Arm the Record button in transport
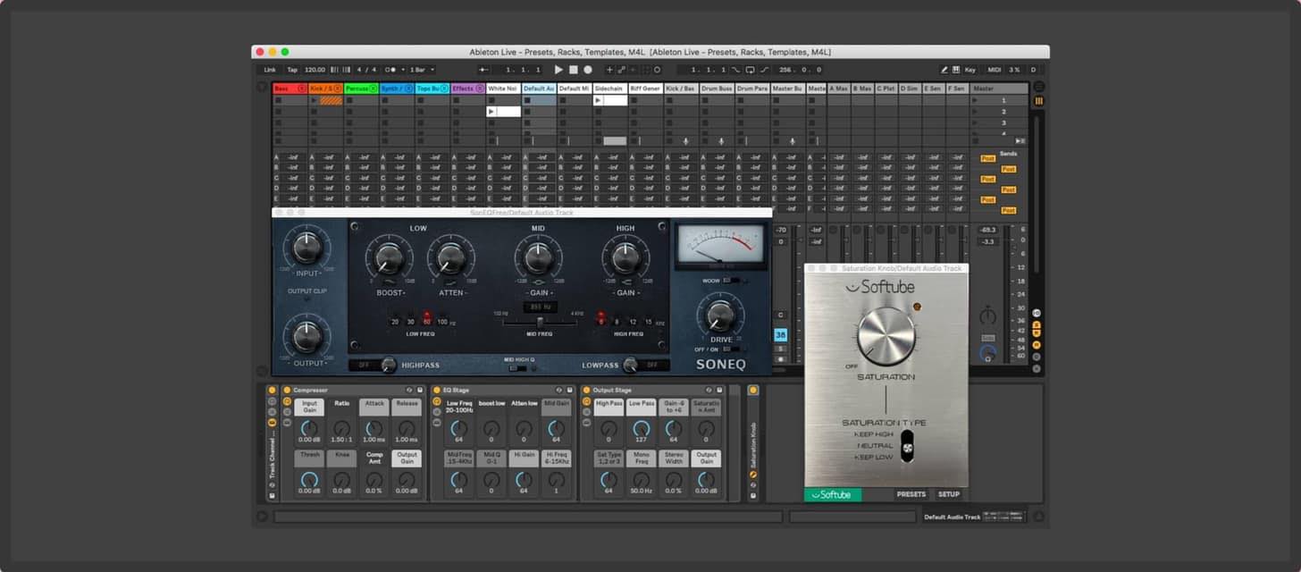This screenshot has width=1301, height=572. [588, 69]
